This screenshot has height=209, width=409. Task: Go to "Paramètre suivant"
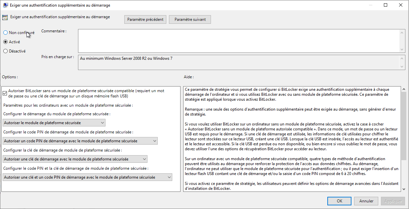point(190,19)
